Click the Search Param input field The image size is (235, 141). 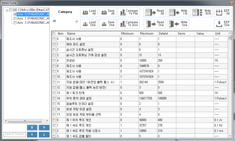tap(14, 134)
